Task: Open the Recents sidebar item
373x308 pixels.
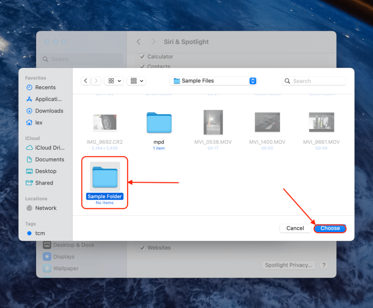Action: (x=45, y=87)
